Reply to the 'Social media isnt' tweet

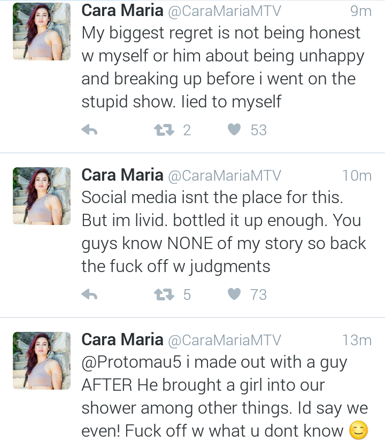[x=89, y=294]
